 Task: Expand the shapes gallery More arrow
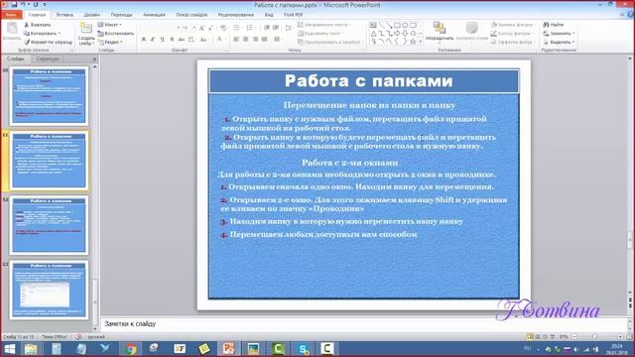pos(421,42)
